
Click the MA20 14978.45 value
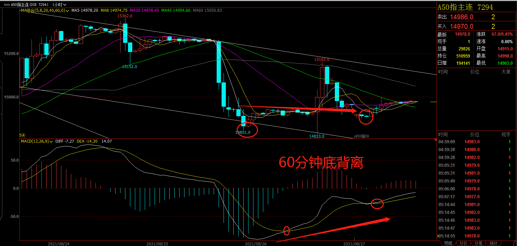pos(144,10)
